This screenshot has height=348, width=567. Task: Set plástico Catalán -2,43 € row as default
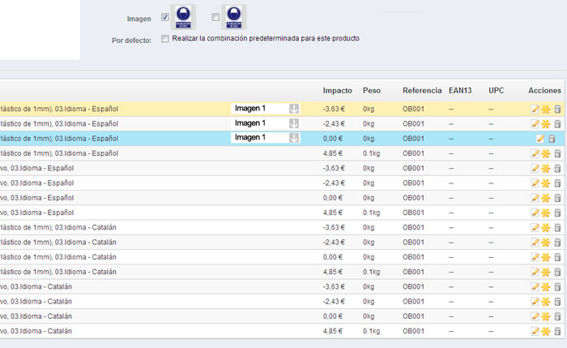pyautogui.click(x=546, y=243)
